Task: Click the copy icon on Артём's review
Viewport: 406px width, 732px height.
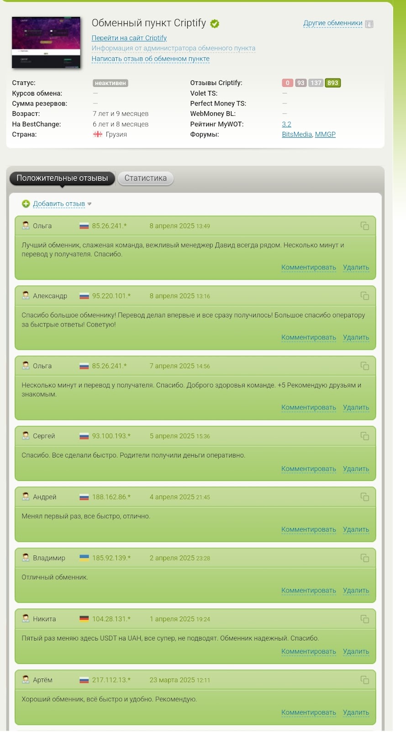Action: [x=364, y=680]
